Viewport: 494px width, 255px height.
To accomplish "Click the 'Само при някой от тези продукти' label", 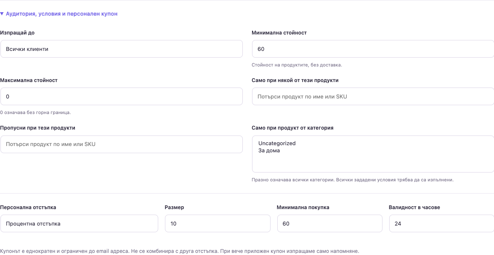I will pyautogui.click(x=295, y=80).
